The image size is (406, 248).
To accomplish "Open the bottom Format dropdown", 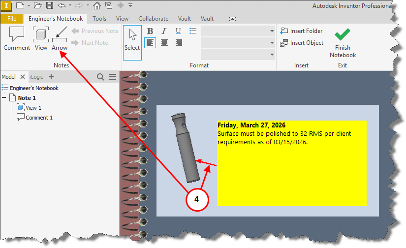I will (x=238, y=55).
